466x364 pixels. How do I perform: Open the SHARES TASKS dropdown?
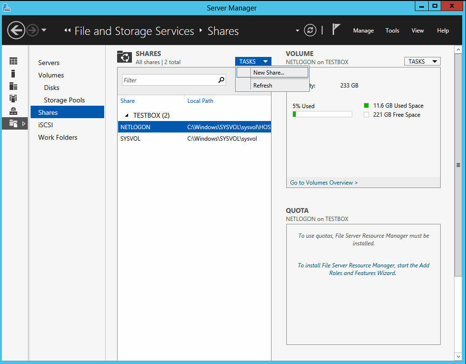(253, 61)
